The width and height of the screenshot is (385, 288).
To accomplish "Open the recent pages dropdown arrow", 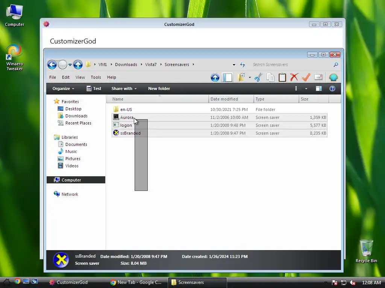I will [x=70, y=65].
